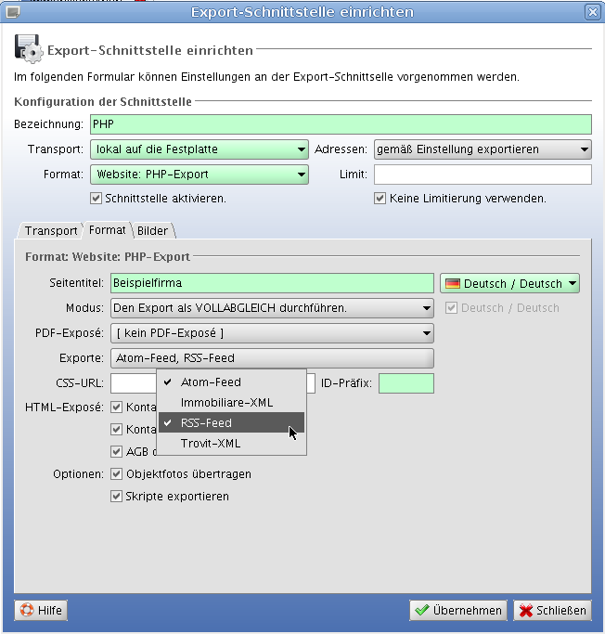Apply changes with the Übernehmen button

[x=458, y=610]
